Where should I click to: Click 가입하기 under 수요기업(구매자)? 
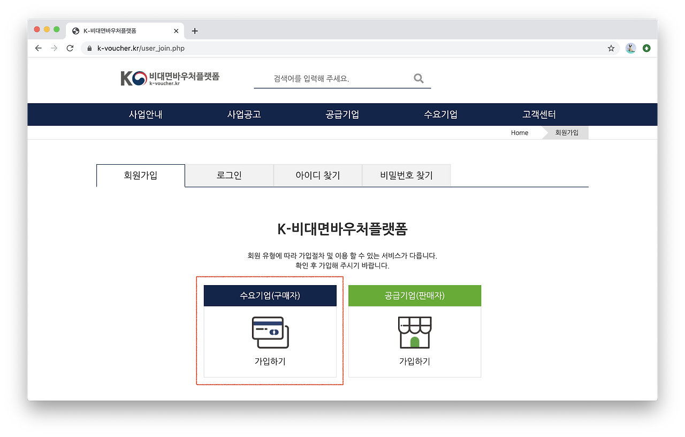point(270,362)
